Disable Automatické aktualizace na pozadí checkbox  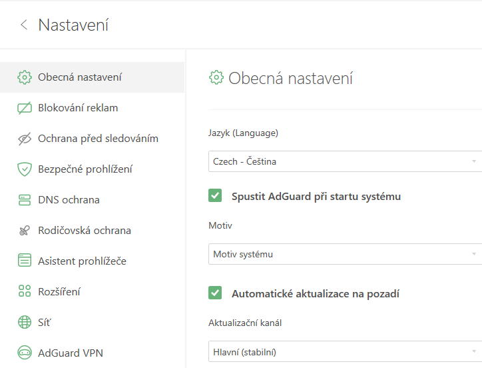coord(215,293)
